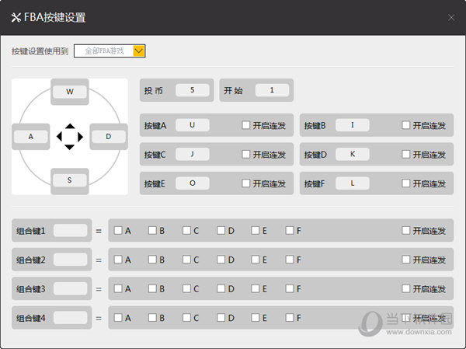Edit 按键C key field showing J
Image resolution: width=466 pixels, height=349 pixels.
pyautogui.click(x=193, y=154)
